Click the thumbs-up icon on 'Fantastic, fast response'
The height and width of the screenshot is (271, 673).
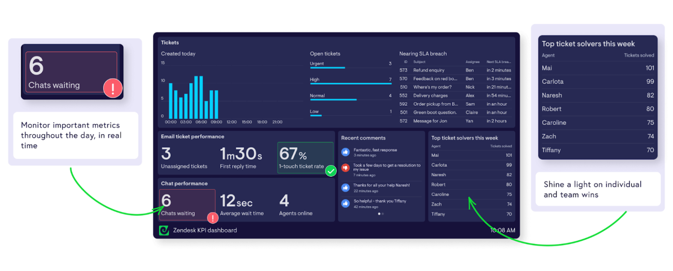(x=346, y=152)
